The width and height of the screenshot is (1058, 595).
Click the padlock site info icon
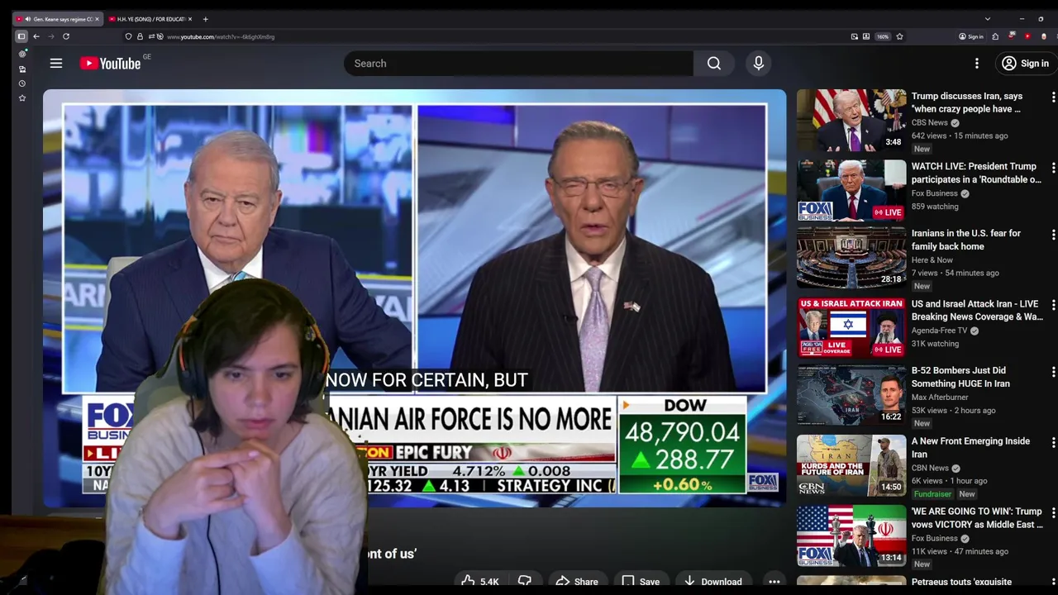pyautogui.click(x=140, y=36)
